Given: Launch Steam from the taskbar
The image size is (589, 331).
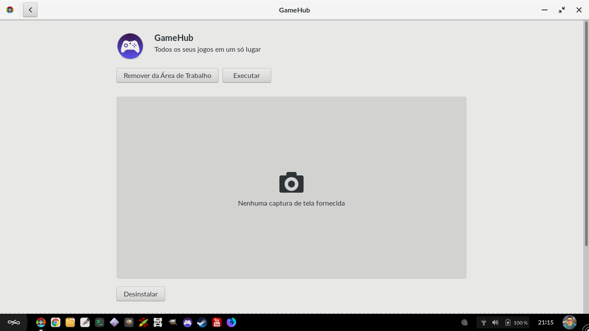Looking at the screenshot, I should 202,322.
